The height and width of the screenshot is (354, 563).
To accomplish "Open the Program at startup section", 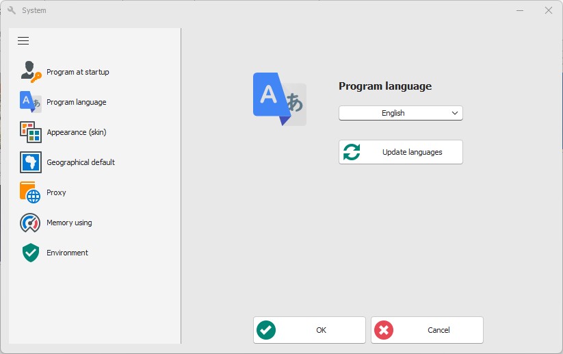I will (78, 72).
